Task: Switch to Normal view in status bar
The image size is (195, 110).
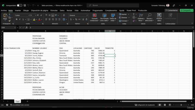Action: [160, 105]
